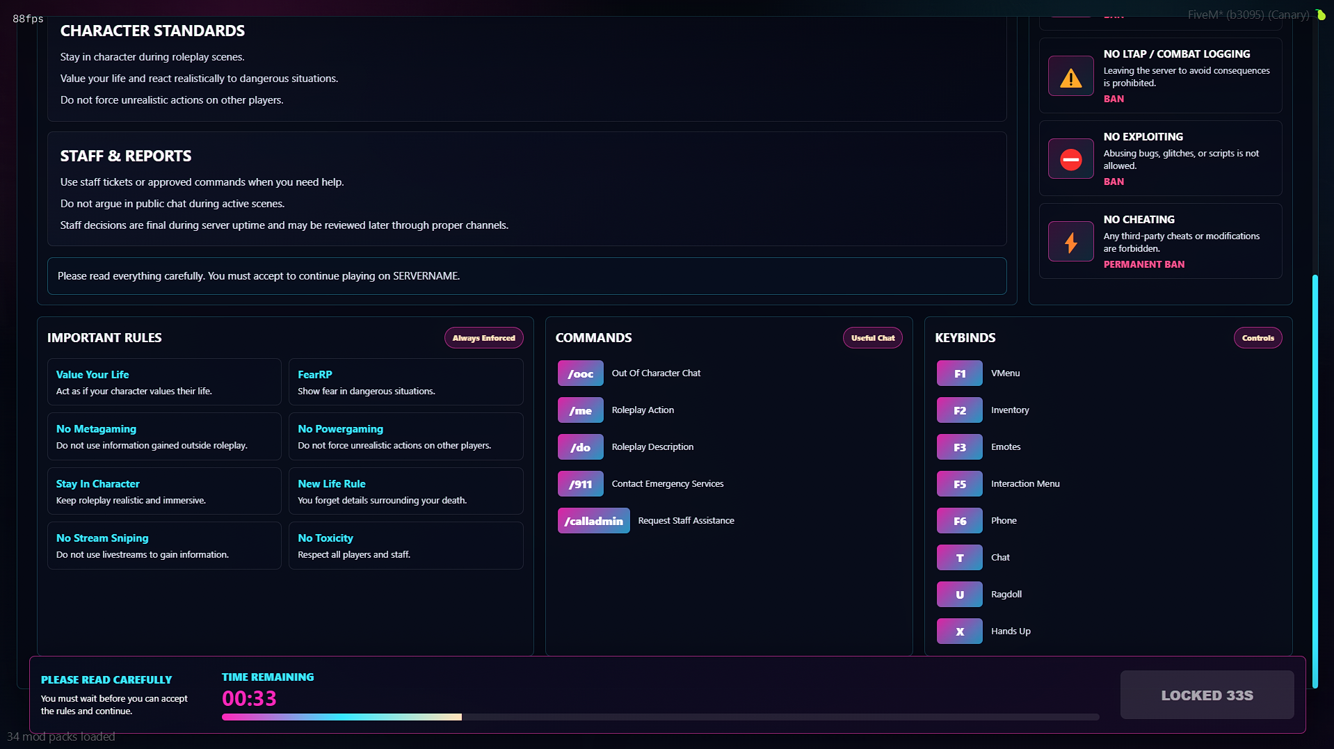Click the Request Staff Assistance label

pyautogui.click(x=686, y=521)
